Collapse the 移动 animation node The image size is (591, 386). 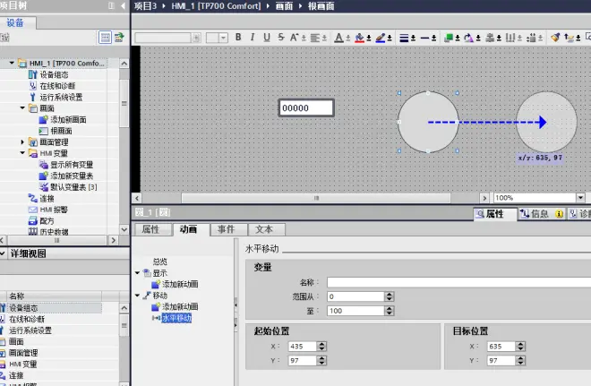click(x=138, y=296)
